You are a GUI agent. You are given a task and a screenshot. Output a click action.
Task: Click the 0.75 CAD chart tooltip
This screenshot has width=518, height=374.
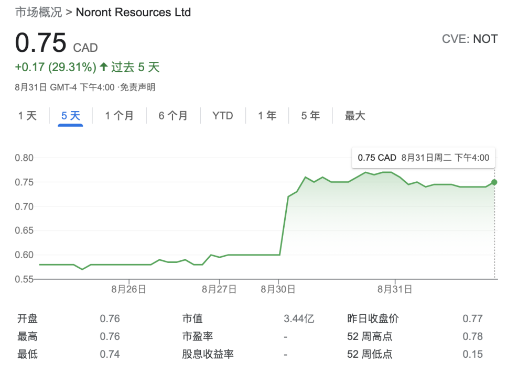(423, 158)
